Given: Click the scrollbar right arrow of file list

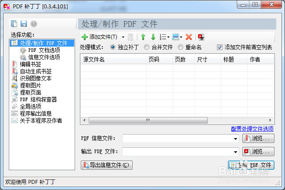Looking at the screenshot, I should point(270,120).
